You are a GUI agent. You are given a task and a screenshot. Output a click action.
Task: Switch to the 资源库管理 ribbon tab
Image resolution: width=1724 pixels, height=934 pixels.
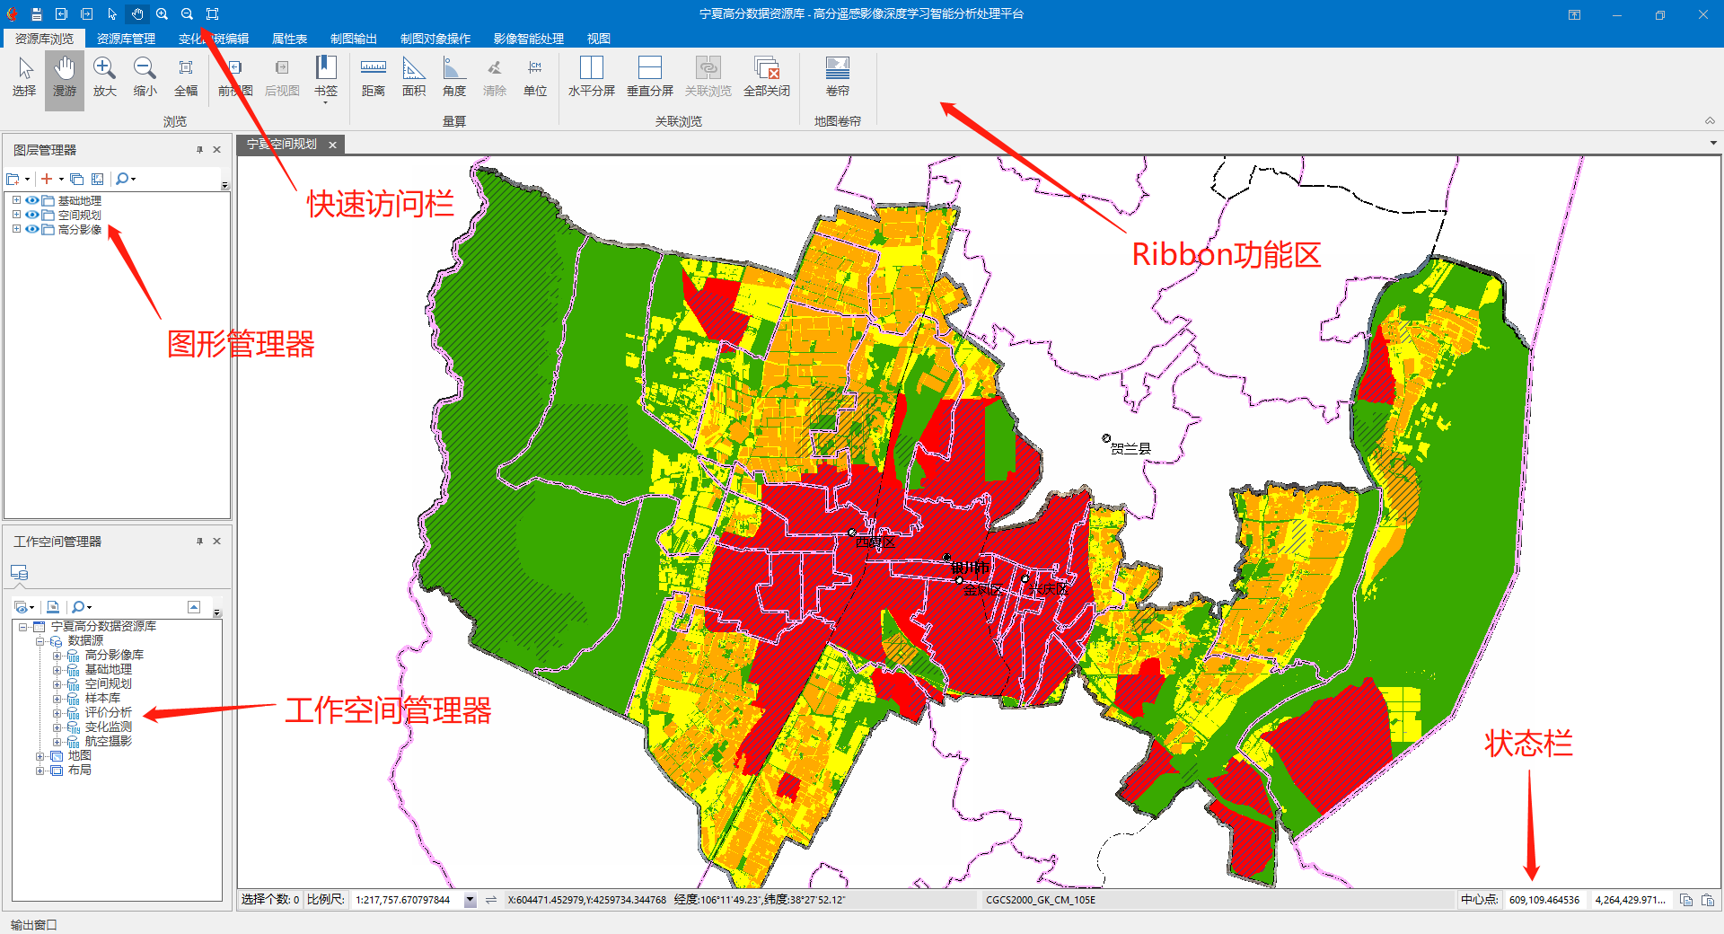126,39
